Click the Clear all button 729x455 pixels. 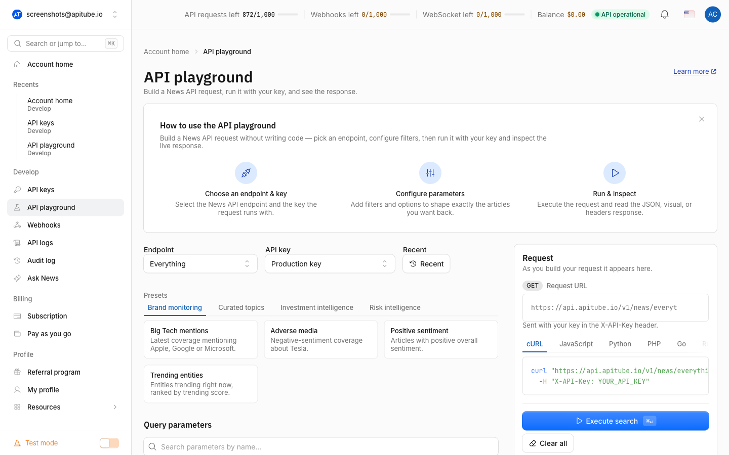pos(548,443)
